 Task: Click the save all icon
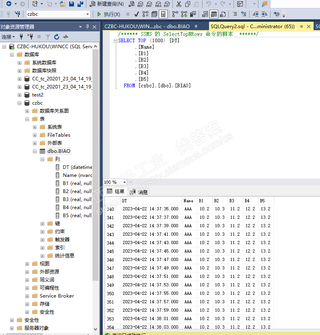coord(80,4)
